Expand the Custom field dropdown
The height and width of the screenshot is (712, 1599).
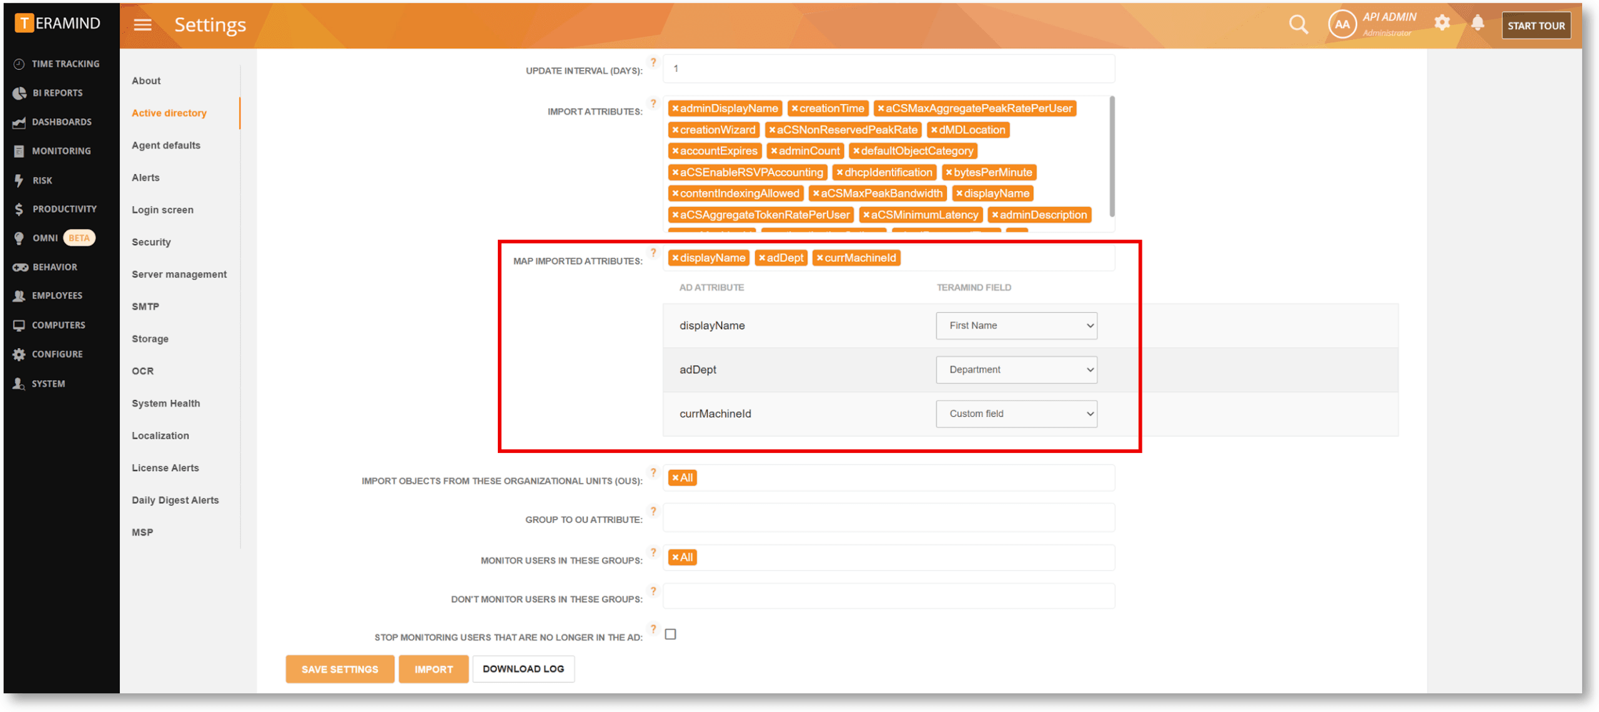[1016, 414]
